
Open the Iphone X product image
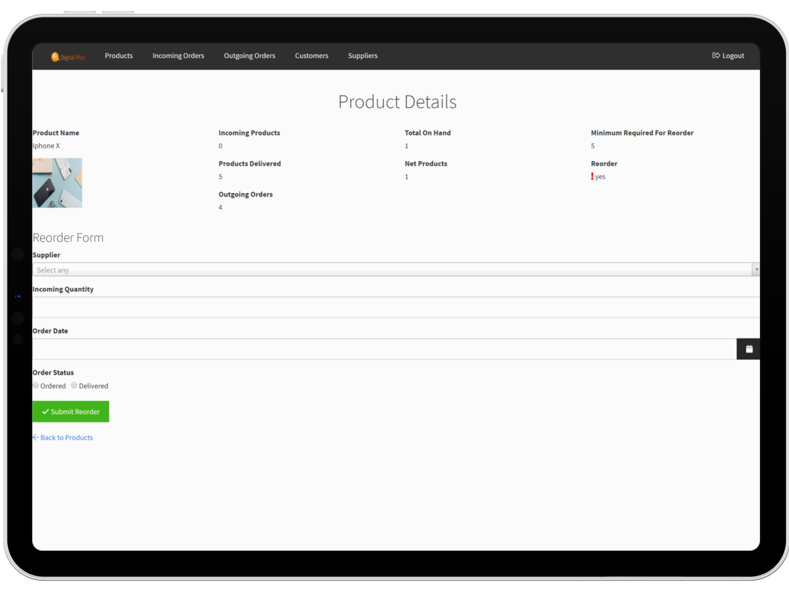coord(57,183)
